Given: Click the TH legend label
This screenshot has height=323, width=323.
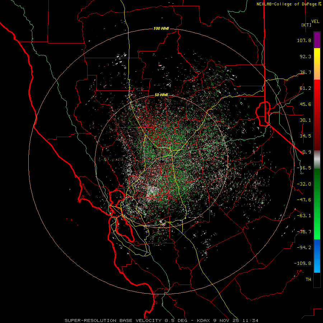Looking at the screenshot, I should [x=308, y=280].
